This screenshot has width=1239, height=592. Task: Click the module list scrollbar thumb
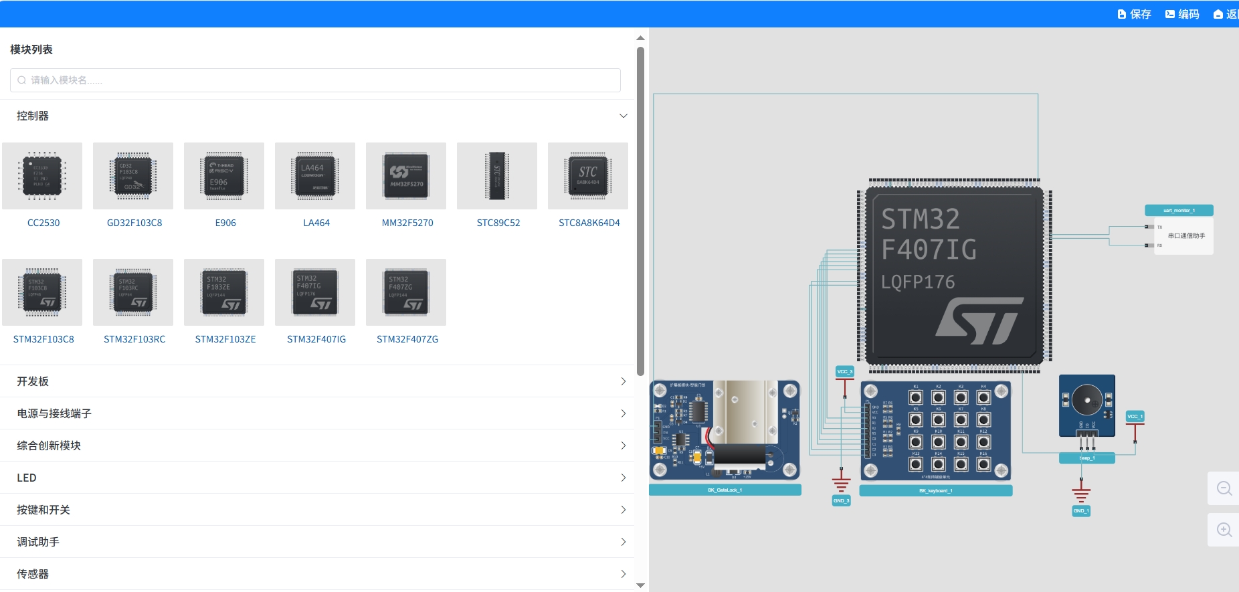640,211
